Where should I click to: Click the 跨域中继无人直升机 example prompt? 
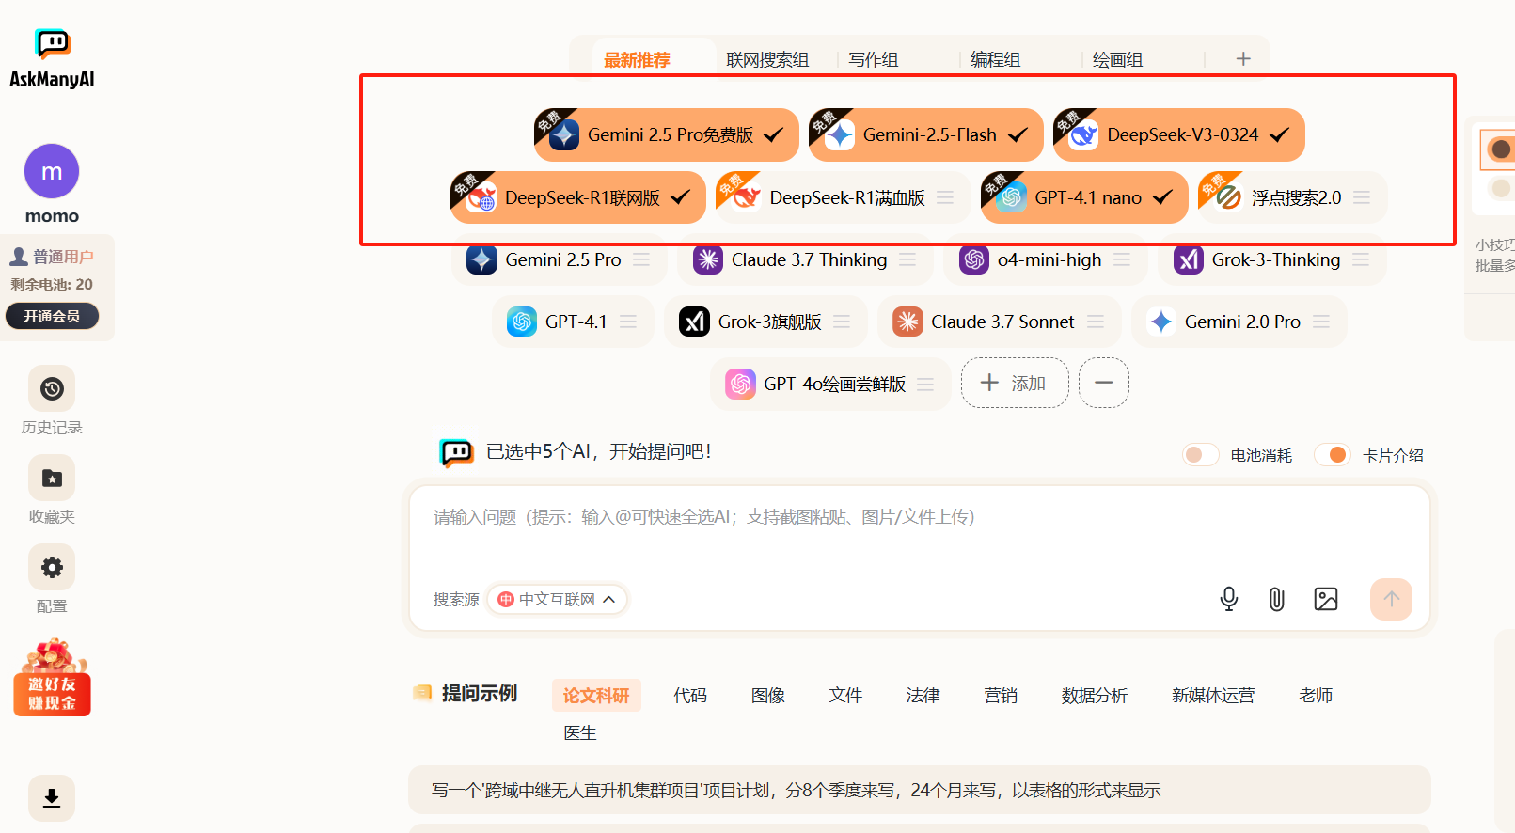click(920, 790)
